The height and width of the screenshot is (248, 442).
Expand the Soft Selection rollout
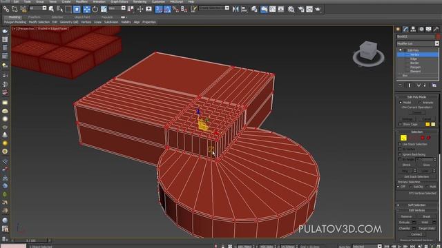point(416,205)
